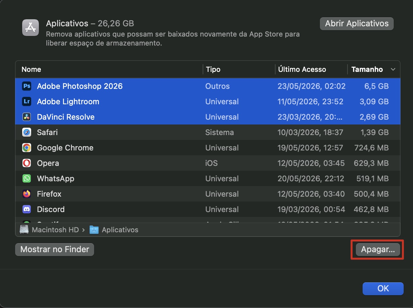Select the Discord row name
The image size is (413, 308).
pyautogui.click(x=51, y=209)
